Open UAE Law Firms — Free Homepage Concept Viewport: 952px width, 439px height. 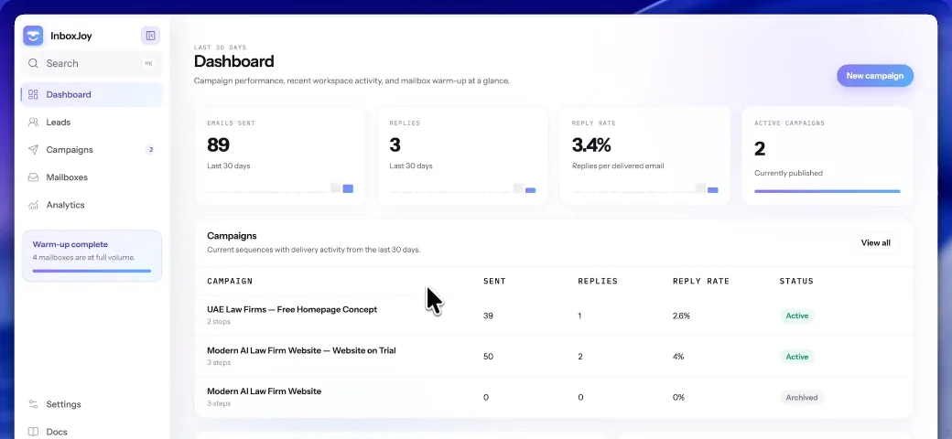click(x=292, y=309)
